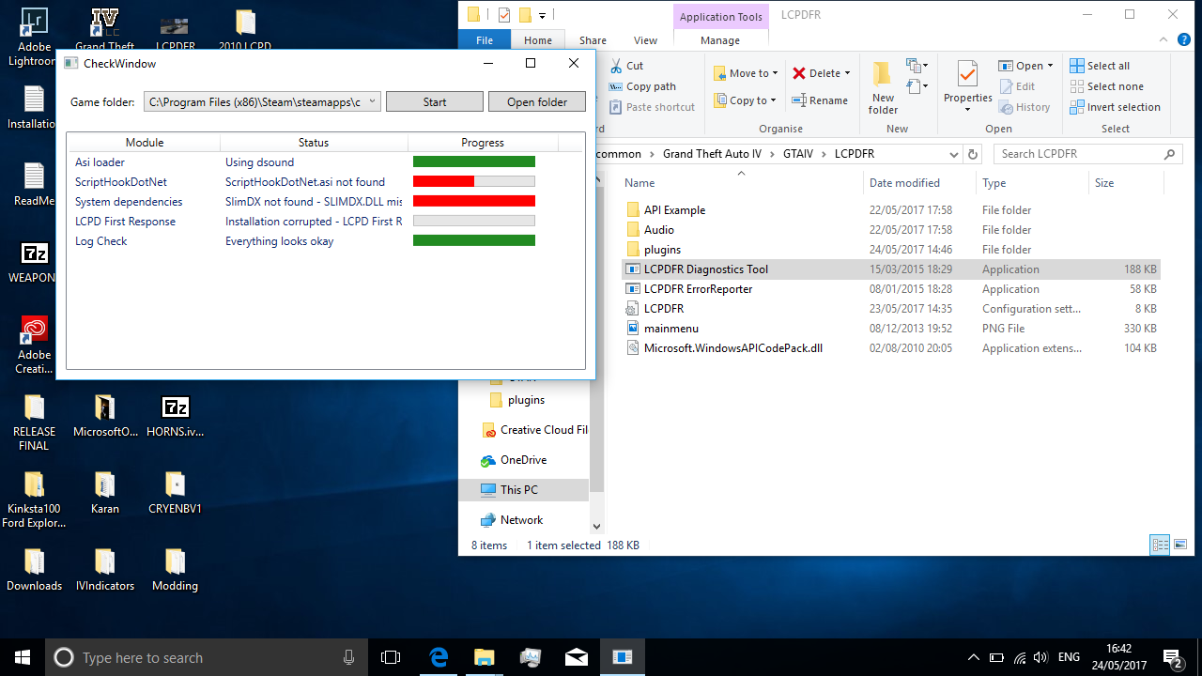Click the Cut scissors icon
This screenshot has width=1202, height=676.
click(x=616, y=66)
